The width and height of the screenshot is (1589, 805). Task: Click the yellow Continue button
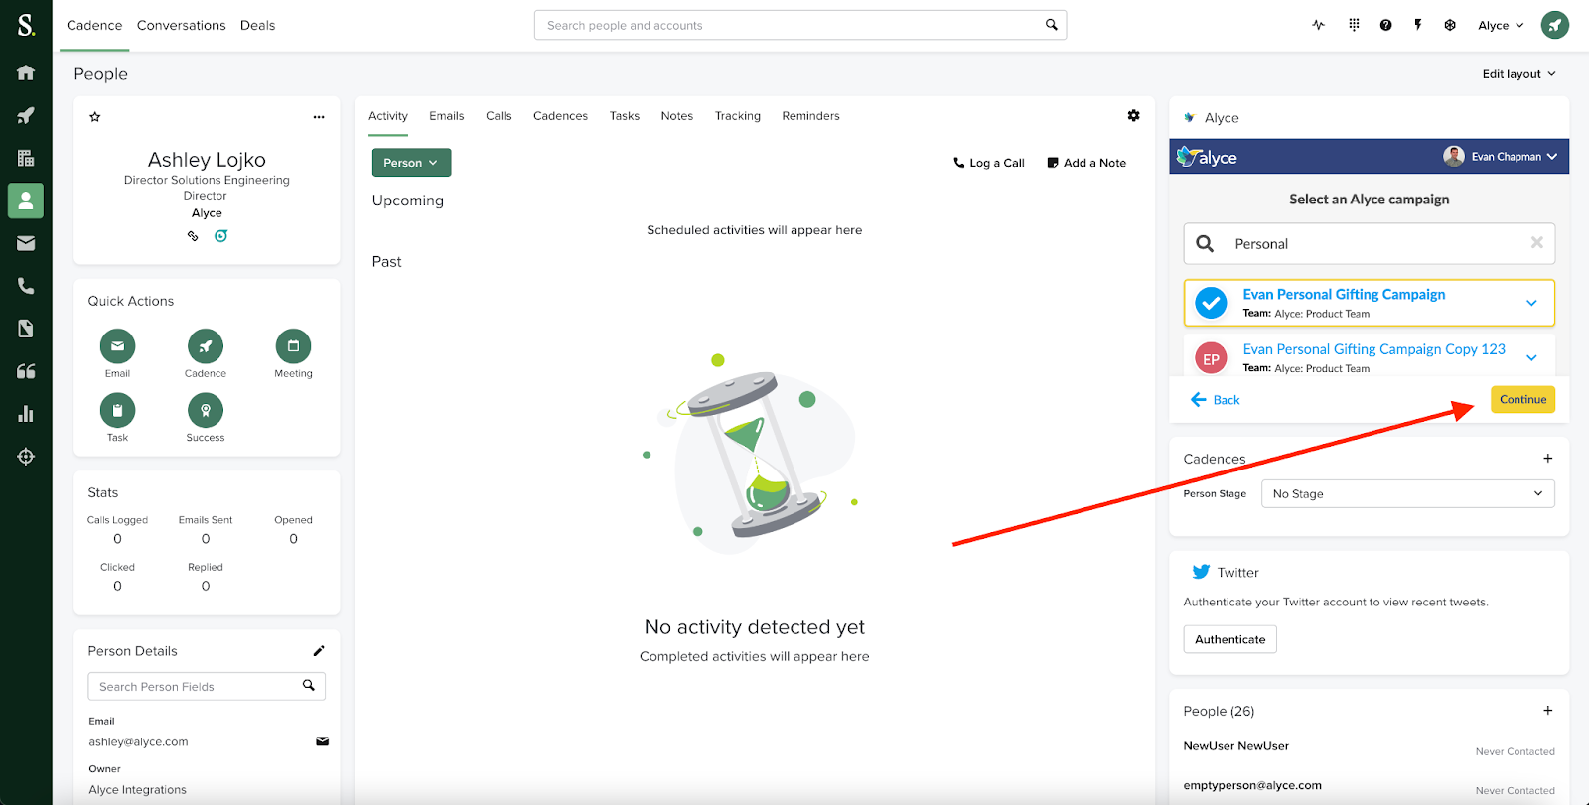coord(1522,400)
